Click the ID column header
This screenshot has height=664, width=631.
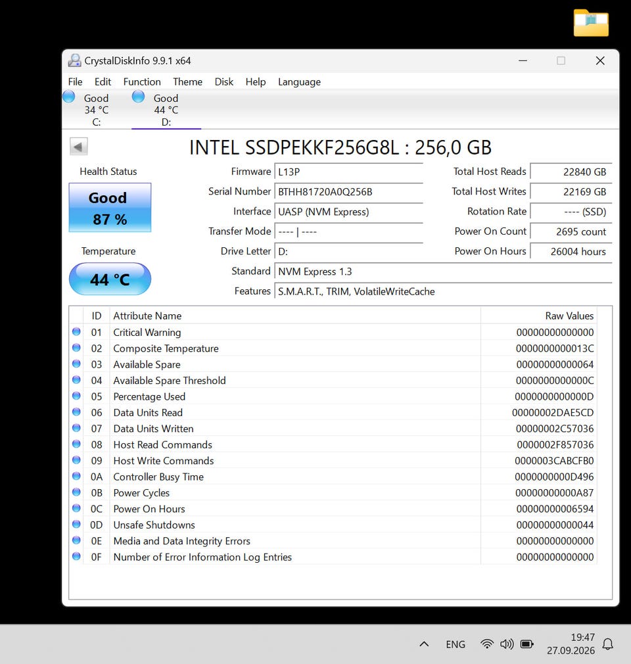click(96, 316)
